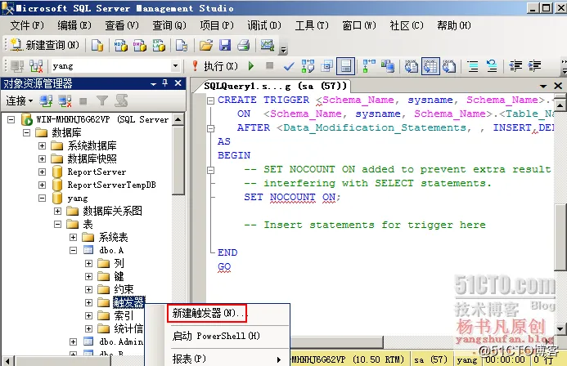Image resolution: width=567 pixels, height=366 pixels.
Task: Display the estimated execution plan
Action: coord(308,66)
